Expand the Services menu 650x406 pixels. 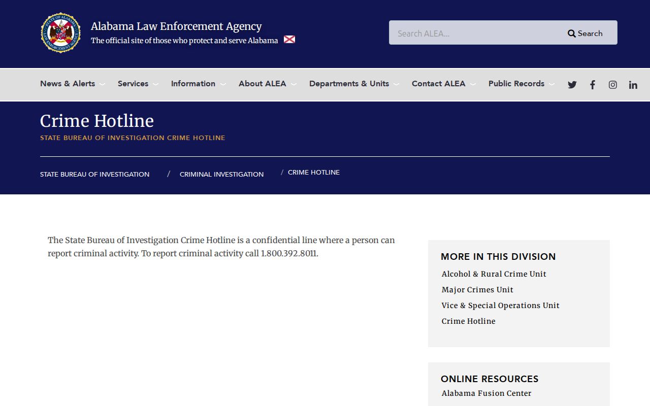(x=138, y=84)
